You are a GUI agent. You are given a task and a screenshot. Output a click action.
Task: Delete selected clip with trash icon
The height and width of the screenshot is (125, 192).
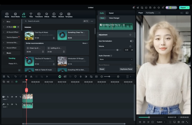pos(26,77)
